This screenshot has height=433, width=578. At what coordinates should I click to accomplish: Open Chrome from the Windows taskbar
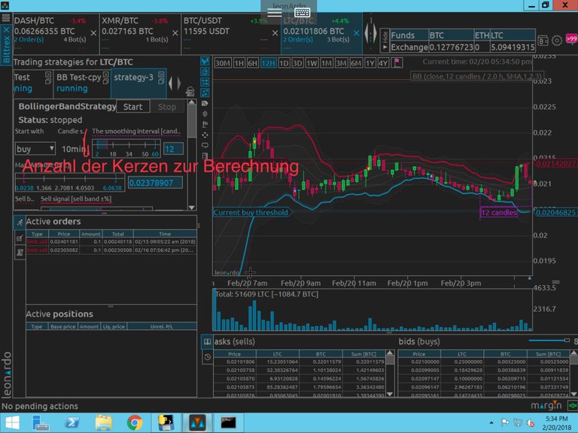click(x=135, y=422)
